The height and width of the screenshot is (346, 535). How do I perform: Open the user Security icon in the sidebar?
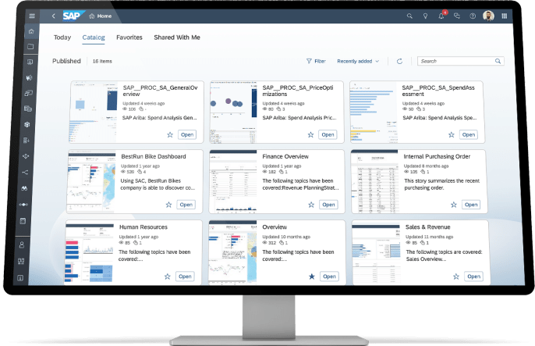click(22, 245)
